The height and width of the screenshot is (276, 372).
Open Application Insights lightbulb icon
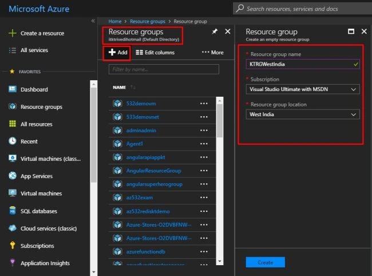click(x=13, y=262)
